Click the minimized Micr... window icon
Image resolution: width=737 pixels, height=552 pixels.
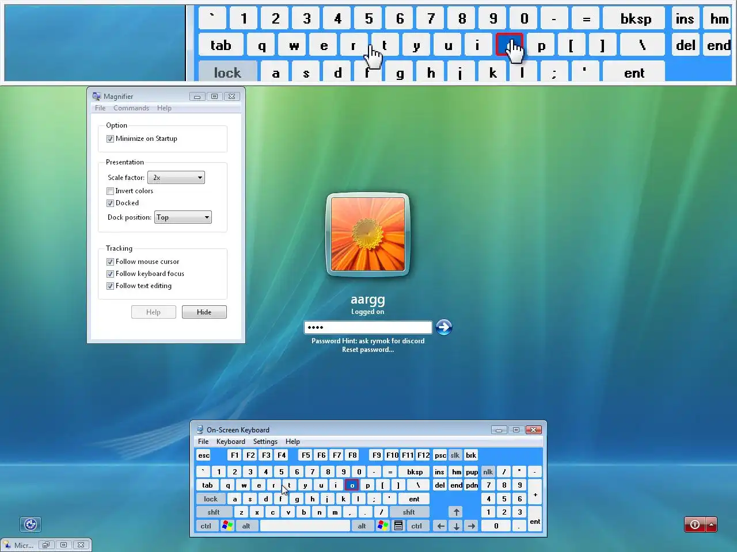pos(7,545)
